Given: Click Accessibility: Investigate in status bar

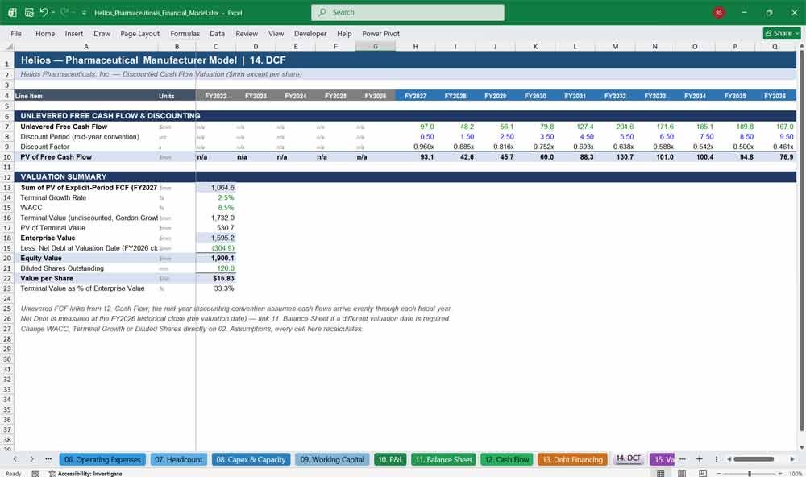Looking at the screenshot, I should (x=85, y=474).
